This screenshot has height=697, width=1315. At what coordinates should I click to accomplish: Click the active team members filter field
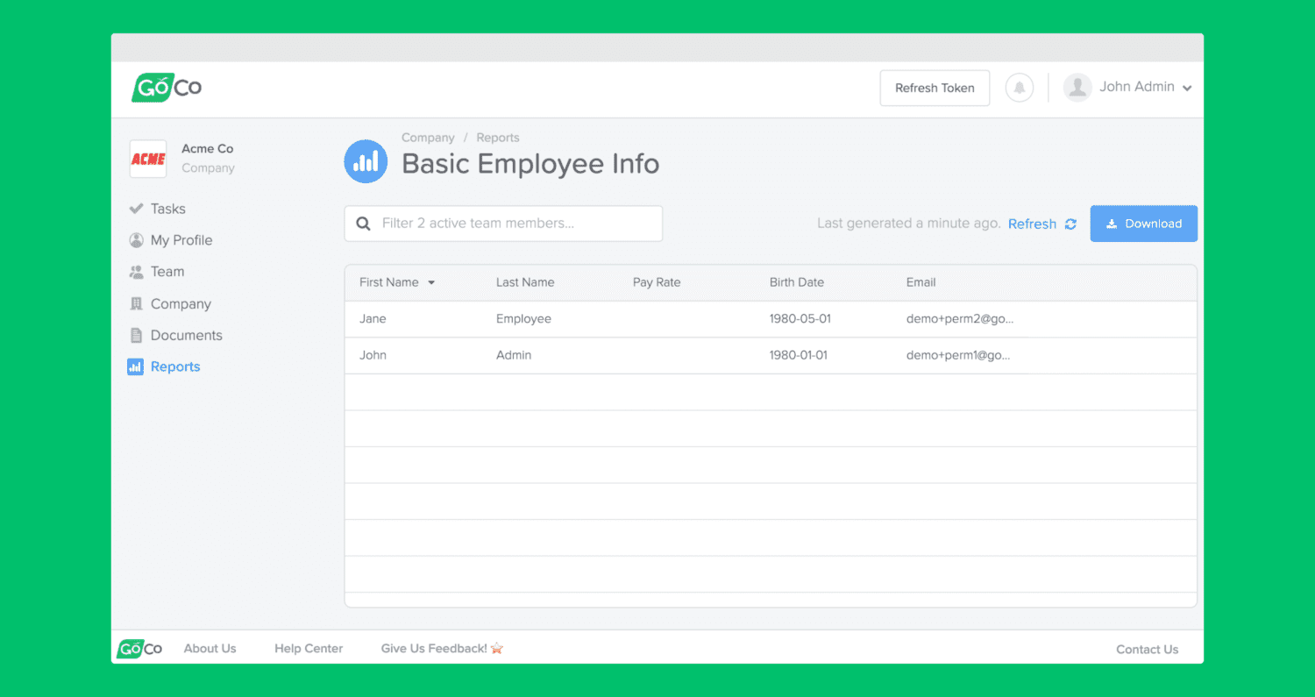[503, 224]
